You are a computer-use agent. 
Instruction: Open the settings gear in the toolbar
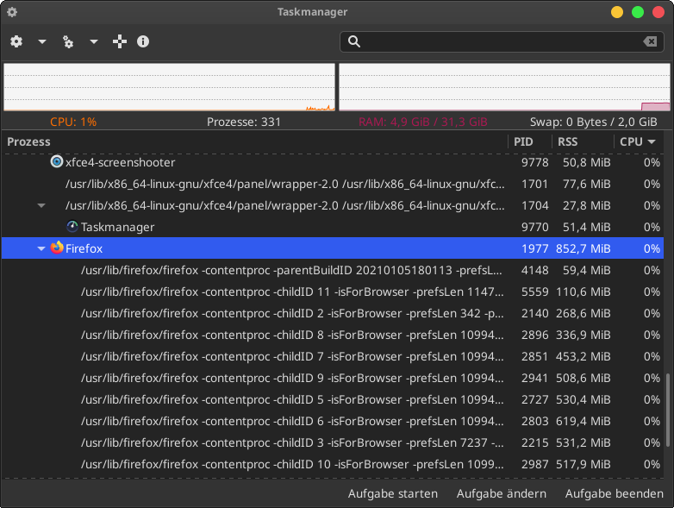click(x=16, y=41)
